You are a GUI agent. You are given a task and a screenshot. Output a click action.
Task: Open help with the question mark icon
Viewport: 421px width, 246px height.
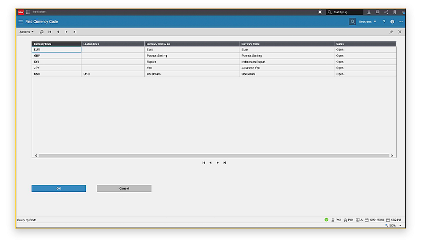(384, 22)
